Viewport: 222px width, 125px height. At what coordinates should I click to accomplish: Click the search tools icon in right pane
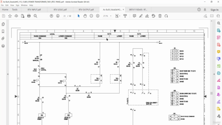point(219,23)
